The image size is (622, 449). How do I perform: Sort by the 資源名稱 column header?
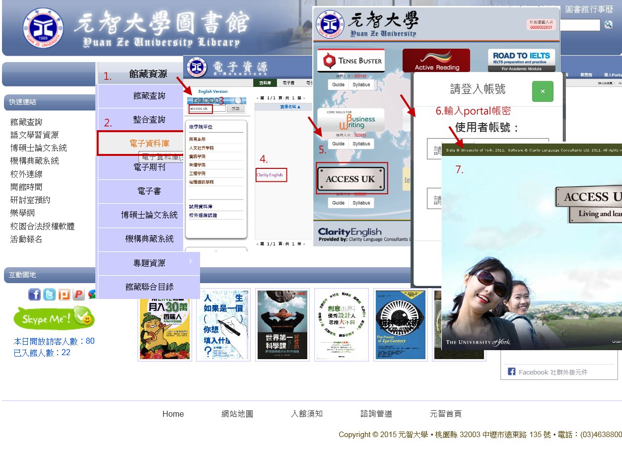[290, 107]
